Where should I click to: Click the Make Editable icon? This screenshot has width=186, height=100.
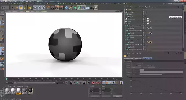click(2, 13)
